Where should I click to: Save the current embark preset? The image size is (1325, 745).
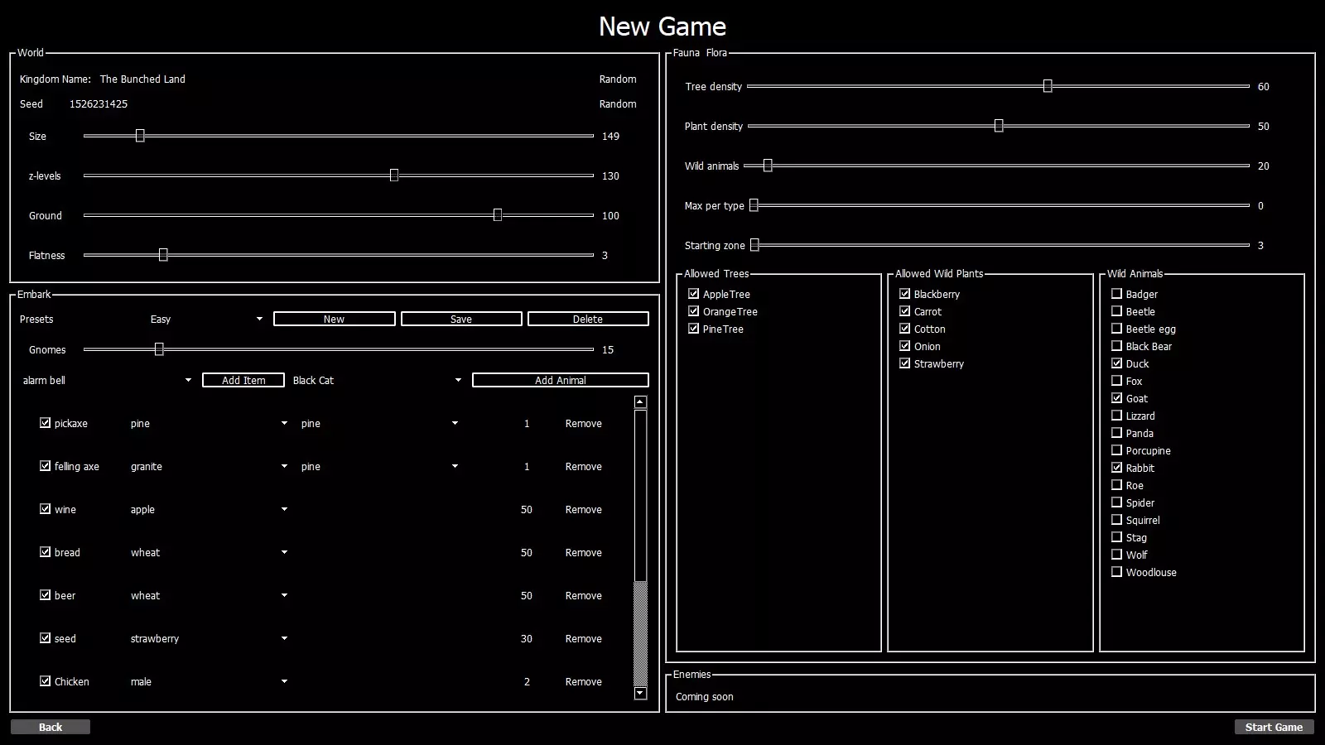coord(461,320)
